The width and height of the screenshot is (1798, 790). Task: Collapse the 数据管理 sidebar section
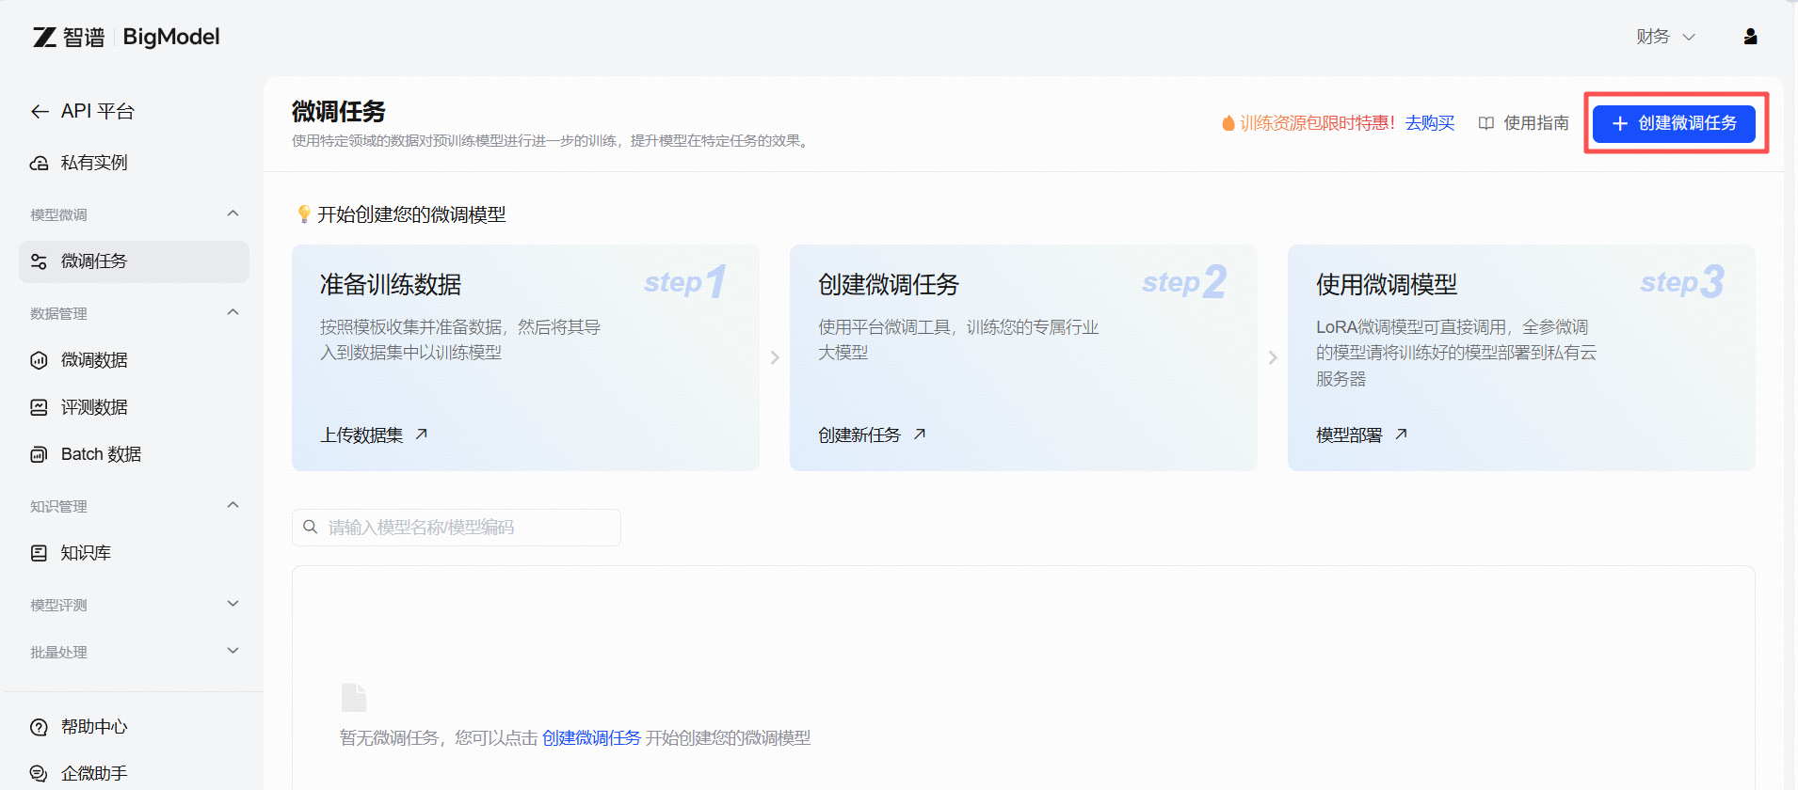[233, 313]
